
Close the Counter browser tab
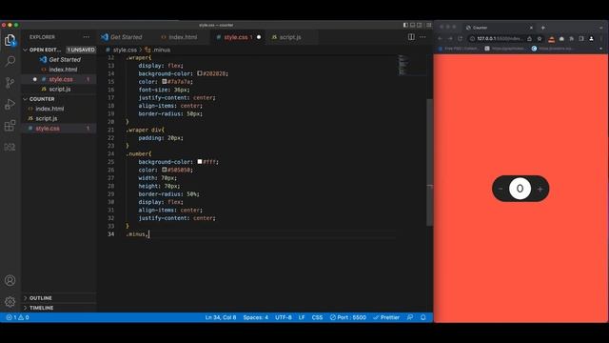coord(531,28)
